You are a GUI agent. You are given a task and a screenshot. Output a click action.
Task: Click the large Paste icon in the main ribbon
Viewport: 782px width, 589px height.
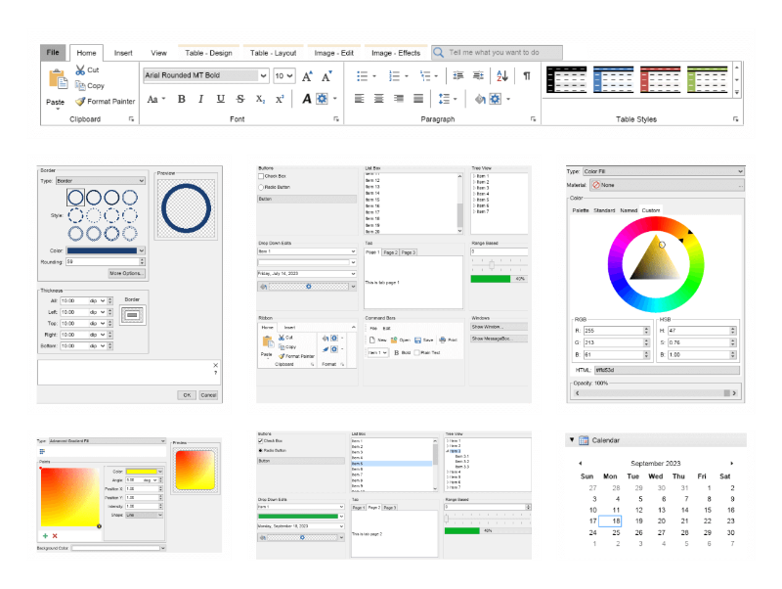(x=58, y=80)
